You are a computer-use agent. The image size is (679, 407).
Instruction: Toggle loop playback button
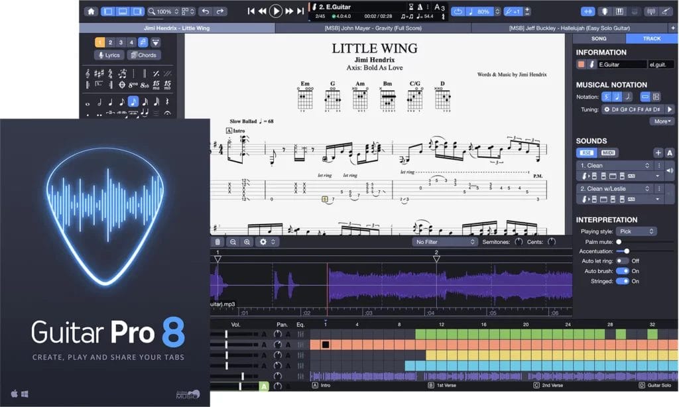(458, 12)
